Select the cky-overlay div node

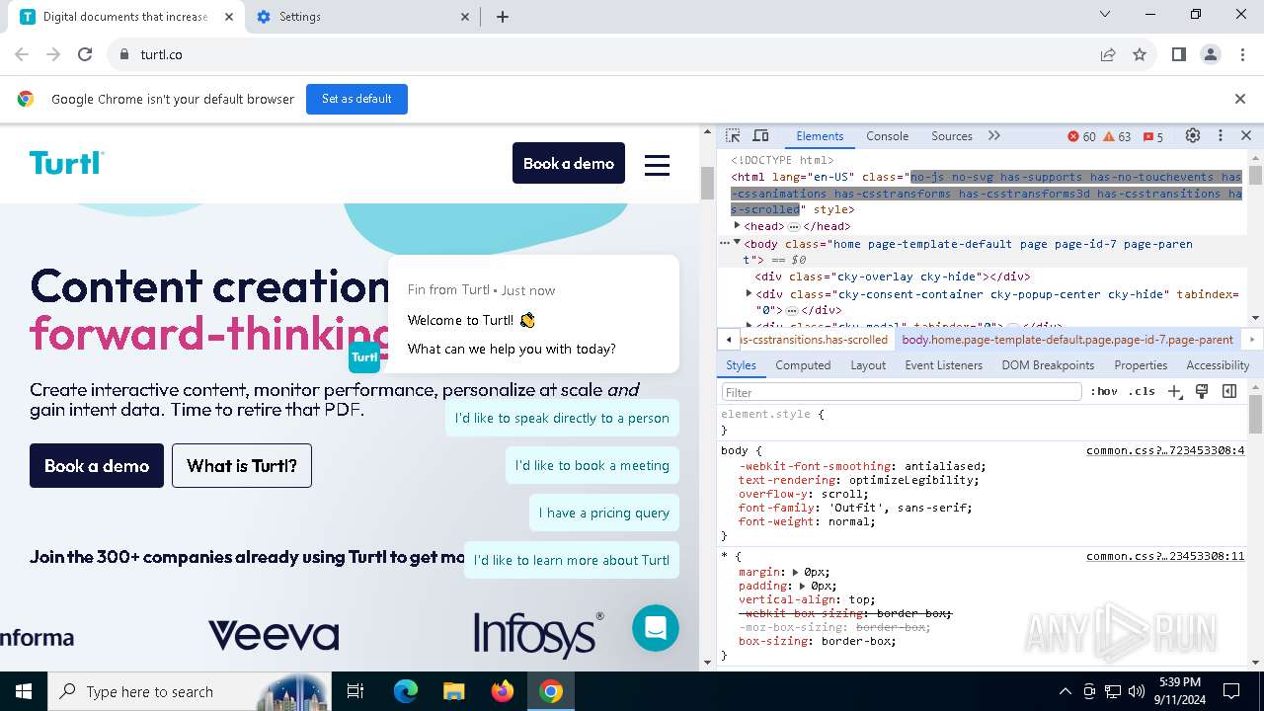pos(893,276)
